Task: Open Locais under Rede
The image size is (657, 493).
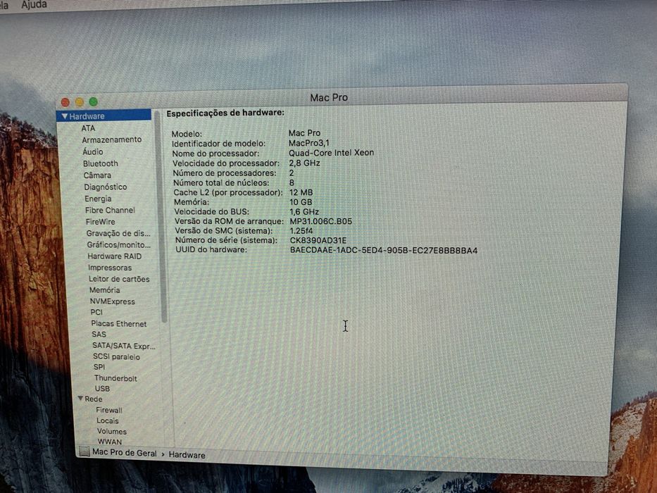Action: point(108,420)
